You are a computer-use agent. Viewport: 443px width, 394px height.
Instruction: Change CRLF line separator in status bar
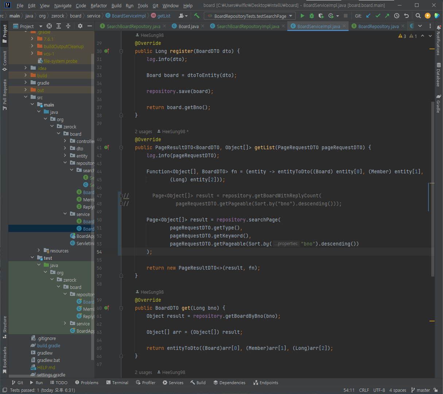(x=364, y=390)
